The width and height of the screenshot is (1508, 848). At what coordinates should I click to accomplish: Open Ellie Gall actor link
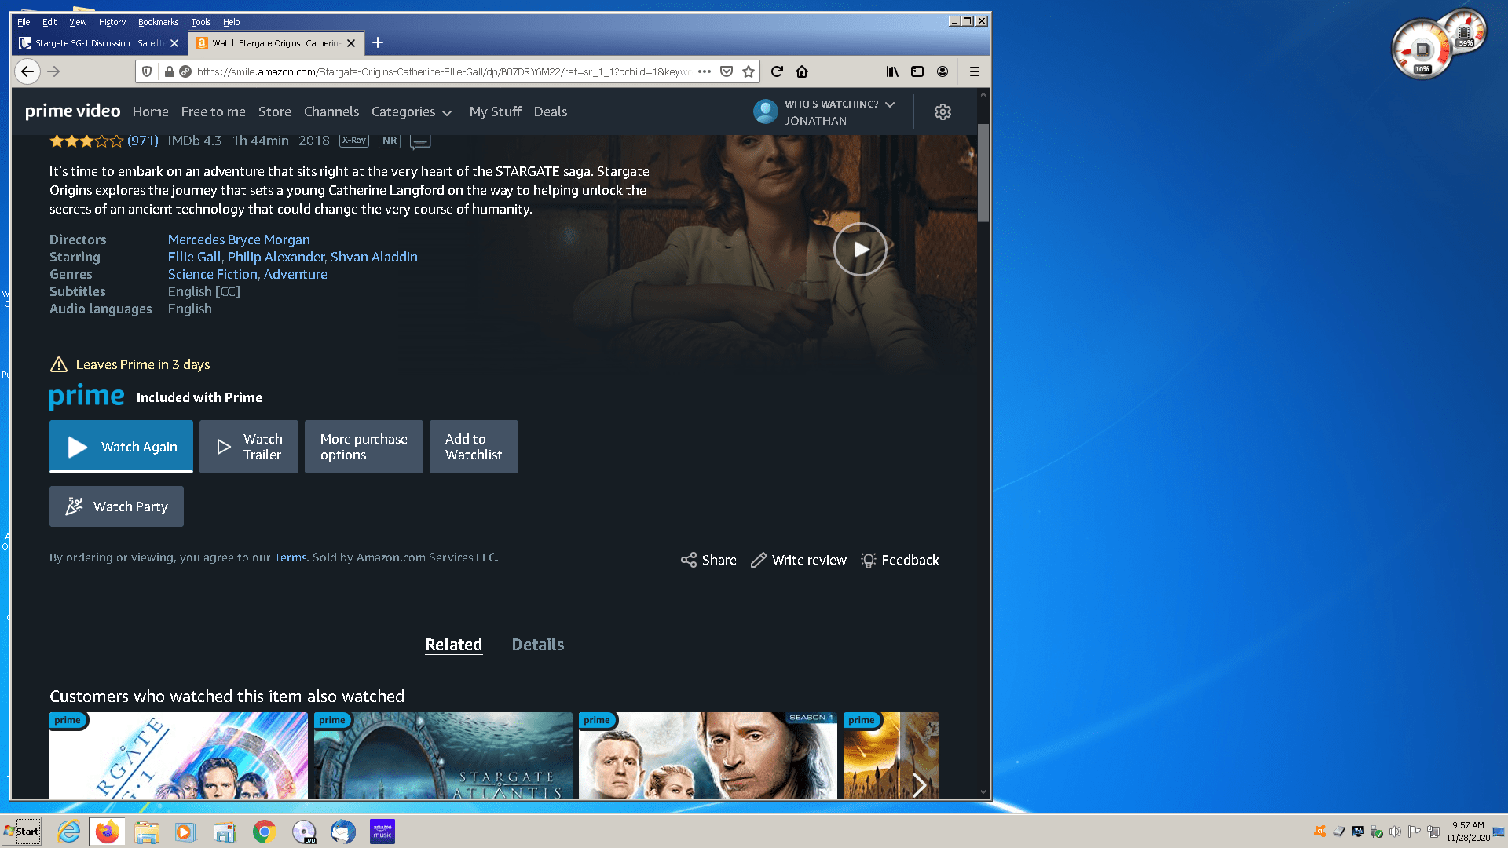click(194, 257)
